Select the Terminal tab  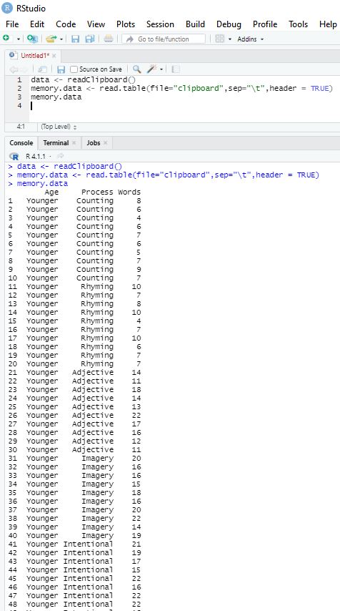[x=56, y=142]
